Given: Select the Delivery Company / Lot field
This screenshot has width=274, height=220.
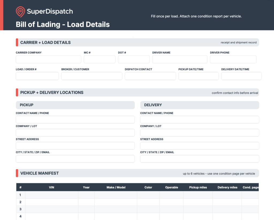Looking at the screenshot, I should 200,133.
